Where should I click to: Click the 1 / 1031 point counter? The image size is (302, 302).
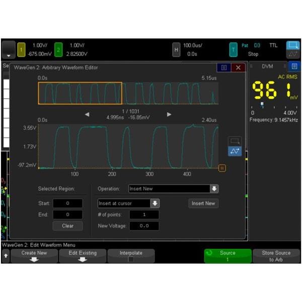[x=130, y=111]
